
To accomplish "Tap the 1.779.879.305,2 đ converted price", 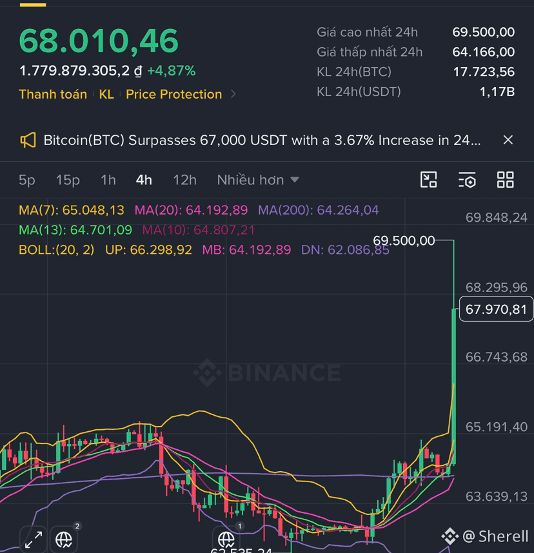I will pyautogui.click(x=81, y=71).
